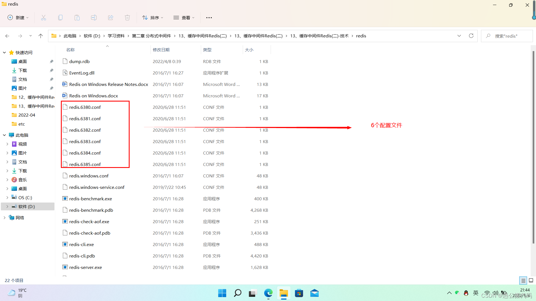Open Windows Start menu
Viewport: 536px width, 301px height.
point(222,293)
